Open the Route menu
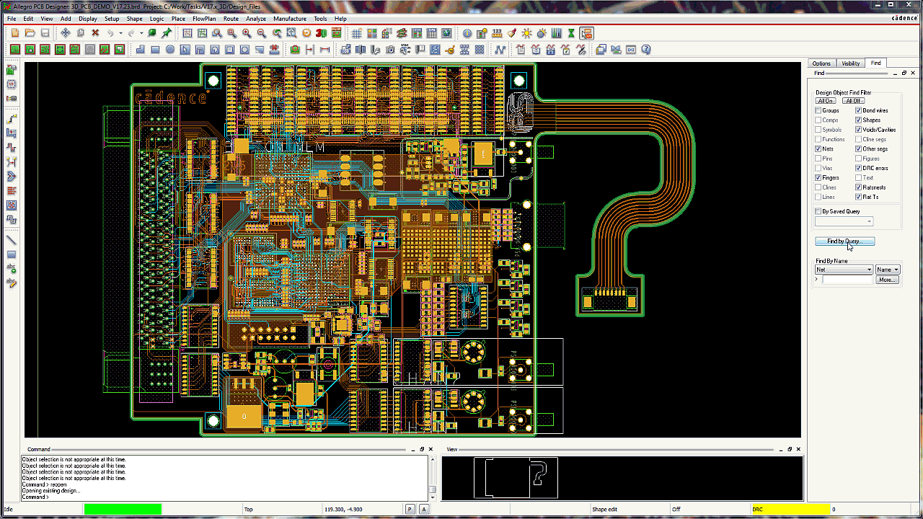The width and height of the screenshot is (923, 519). tap(231, 19)
